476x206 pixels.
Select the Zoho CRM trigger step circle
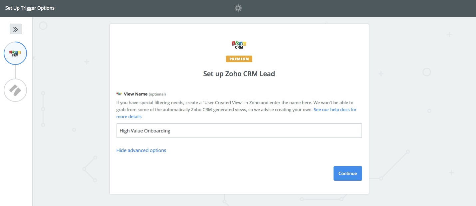pyautogui.click(x=15, y=53)
